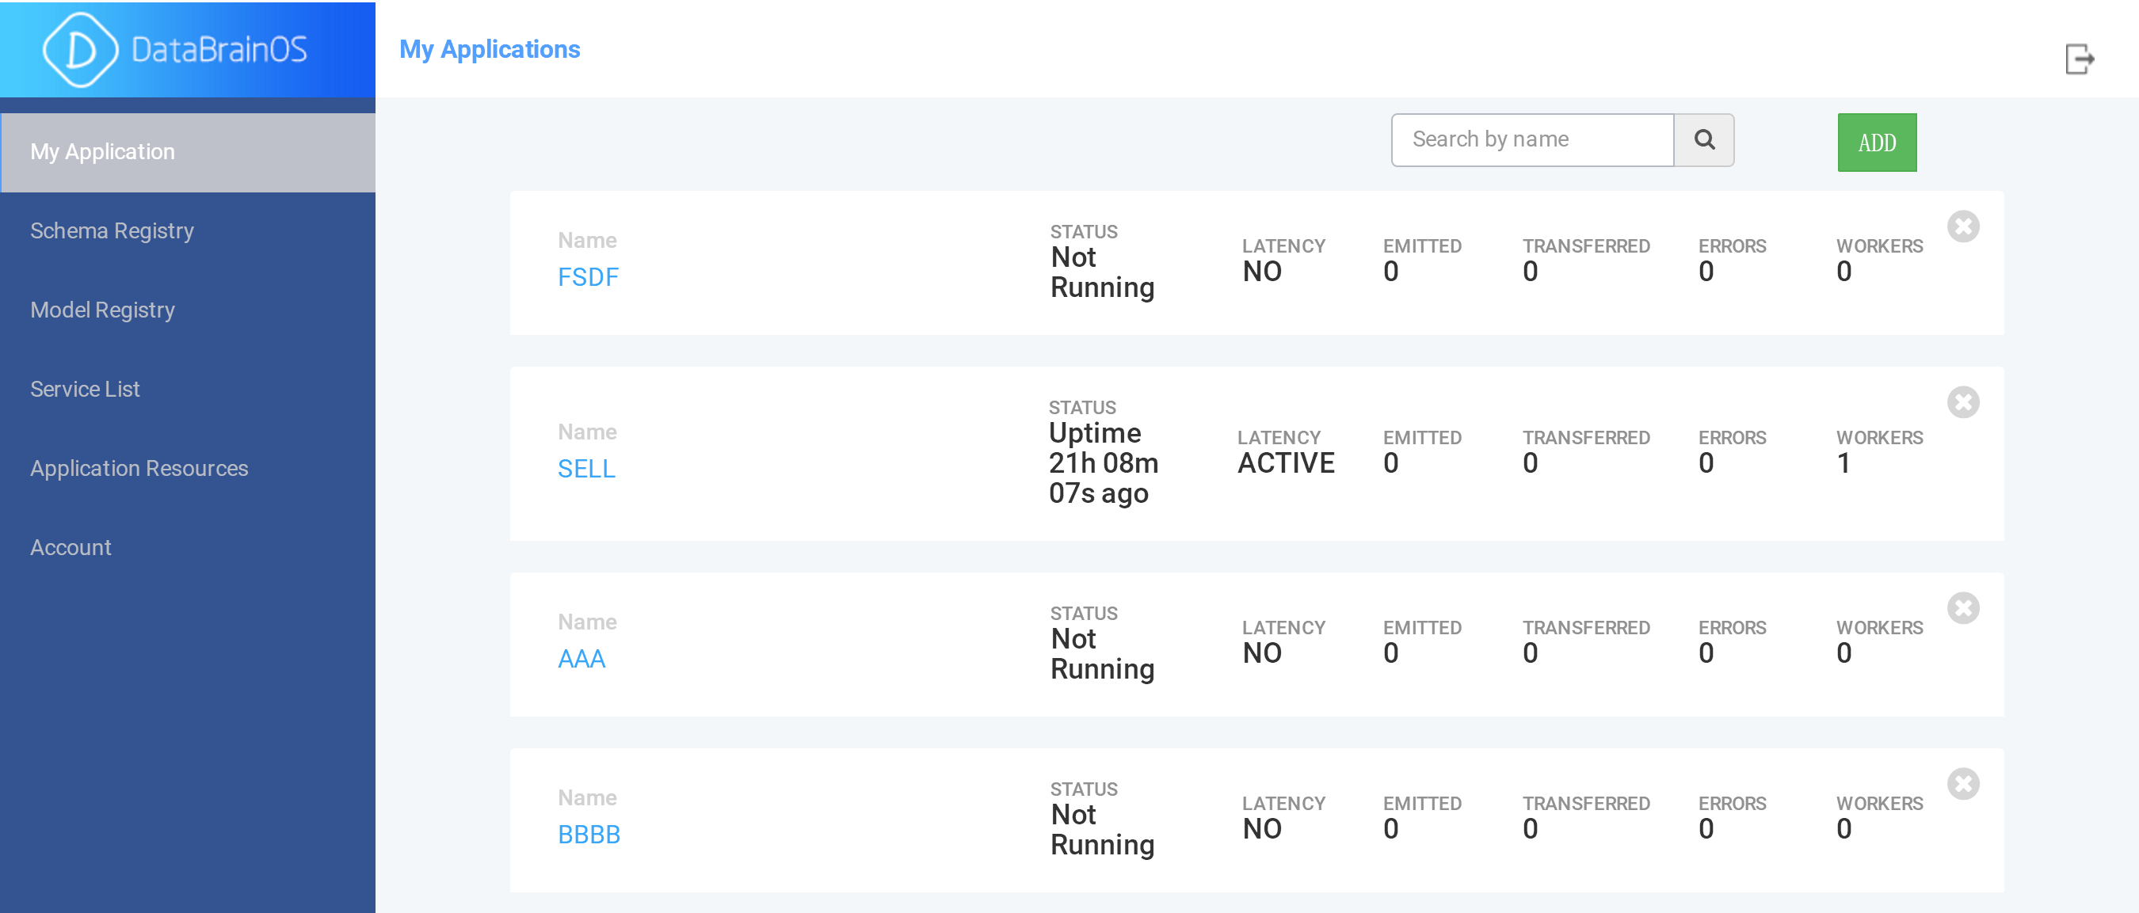Open the SELL application link
This screenshot has width=2139, height=913.
586,469
